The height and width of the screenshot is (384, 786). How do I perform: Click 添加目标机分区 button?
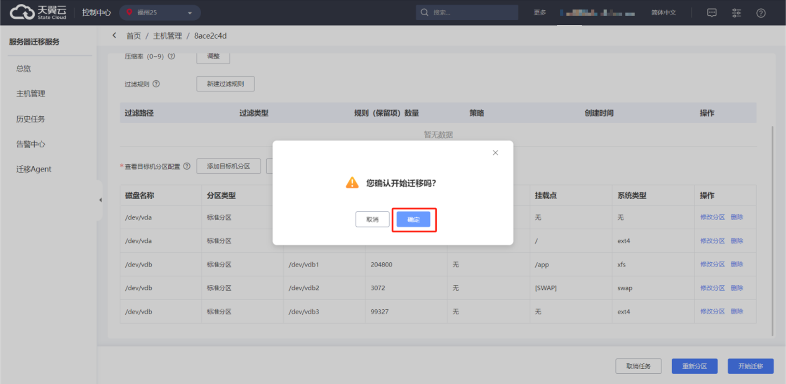[x=228, y=166]
